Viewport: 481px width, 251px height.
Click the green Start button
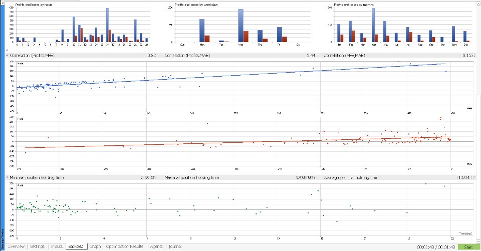pos(468,247)
